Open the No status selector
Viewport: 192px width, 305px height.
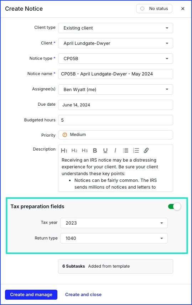pos(154,9)
